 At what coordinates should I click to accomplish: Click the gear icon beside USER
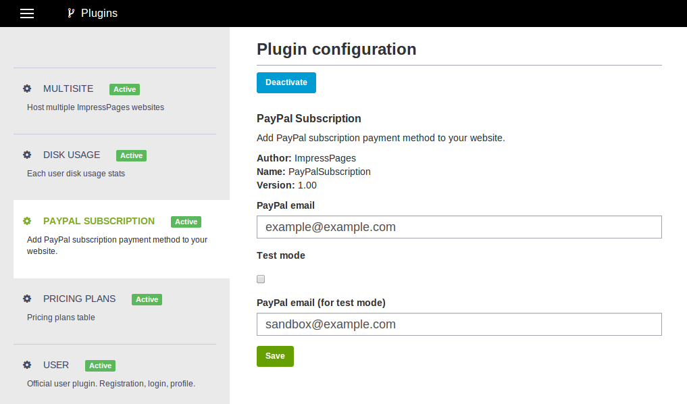(27, 365)
